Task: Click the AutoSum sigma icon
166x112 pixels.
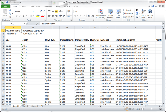Action: click(137, 10)
